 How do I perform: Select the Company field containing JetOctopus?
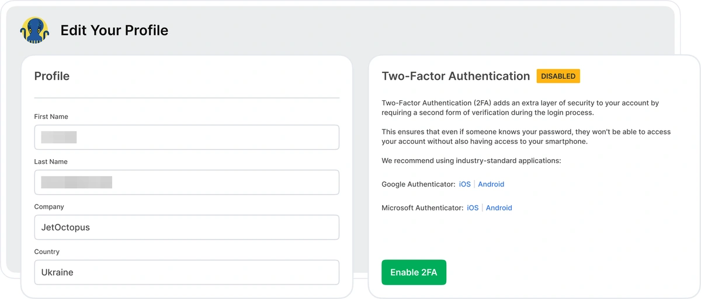186,227
